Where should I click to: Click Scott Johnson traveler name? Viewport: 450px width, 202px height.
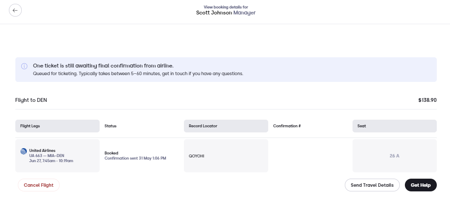pyautogui.click(x=214, y=13)
